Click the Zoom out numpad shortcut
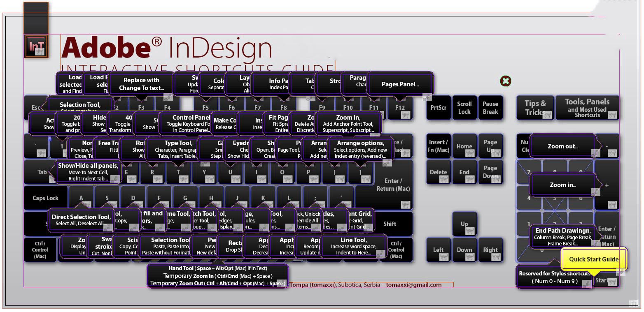This screenshot has width=644, height=312. click(x=562, y=146)
